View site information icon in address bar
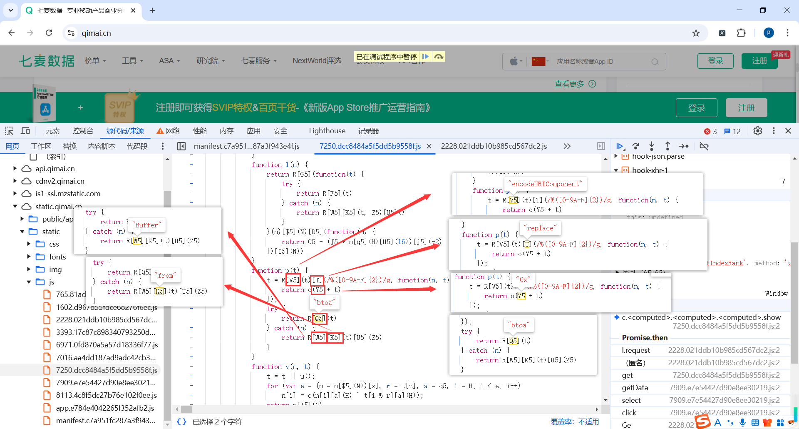The height and width of the screenshot is (429, 799). (x=71, y=33)
